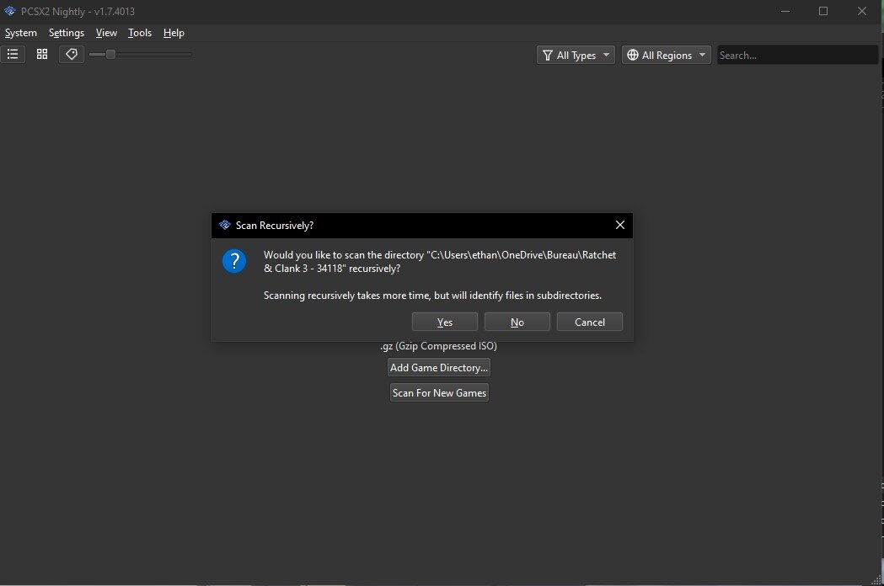884x586 pixels.
Task: Open the Tools menu
Action: pyautogui.click(x=140, y=33)
